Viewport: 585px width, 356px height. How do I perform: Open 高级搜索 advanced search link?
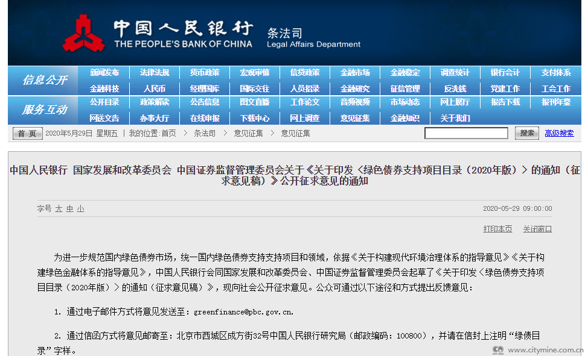[x=559, y=133]
